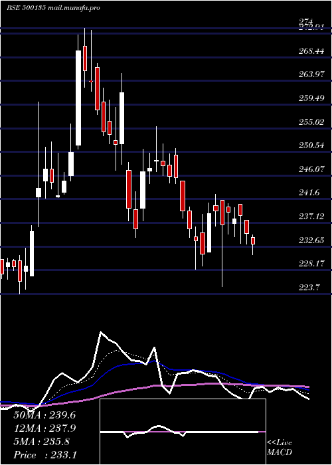Screen dimensions: 332x465
Task: Click the Price : 233.1 readout
Action: click(44, 455)
